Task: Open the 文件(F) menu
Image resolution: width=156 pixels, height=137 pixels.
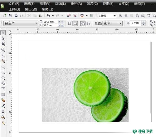Action: 14,4
